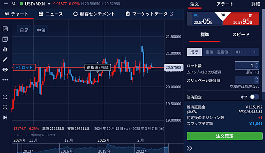
Task: Click the chart range navigator handle
Action: [x=166, y=149]
